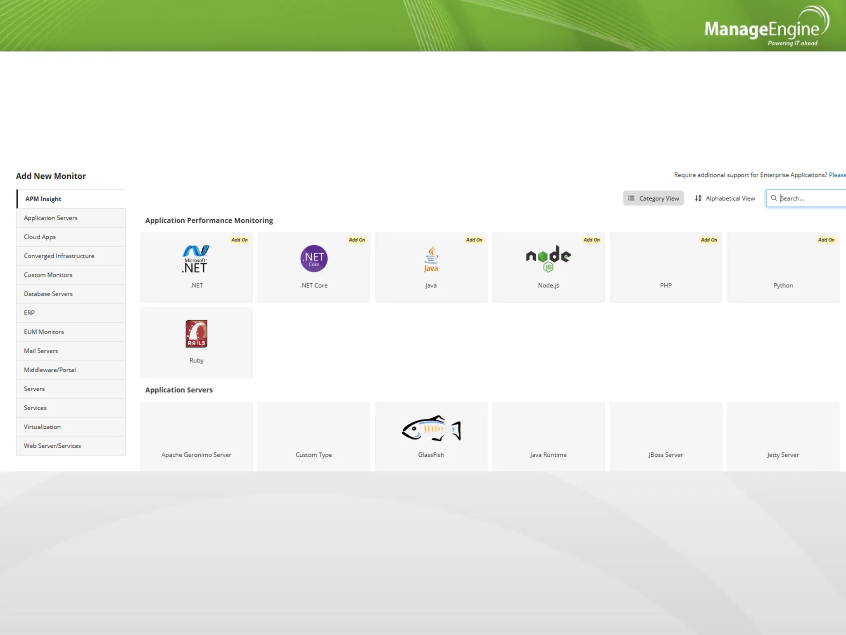Screen dimensions: 846x635
Task: Switch to Category View
Action: pos(654,198)
